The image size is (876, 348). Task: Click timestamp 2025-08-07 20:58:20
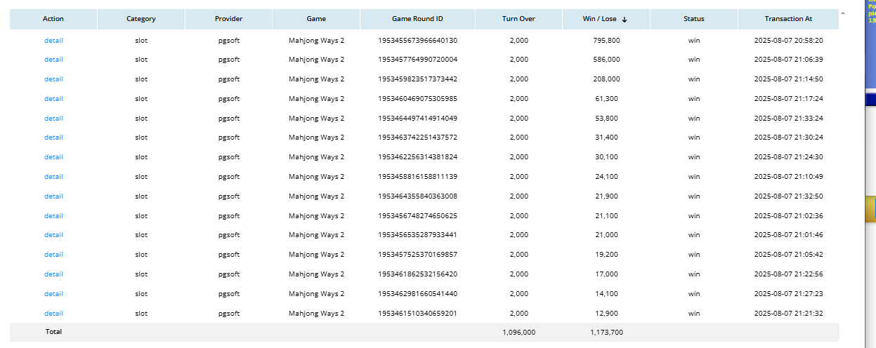click(x=788, y=41)
